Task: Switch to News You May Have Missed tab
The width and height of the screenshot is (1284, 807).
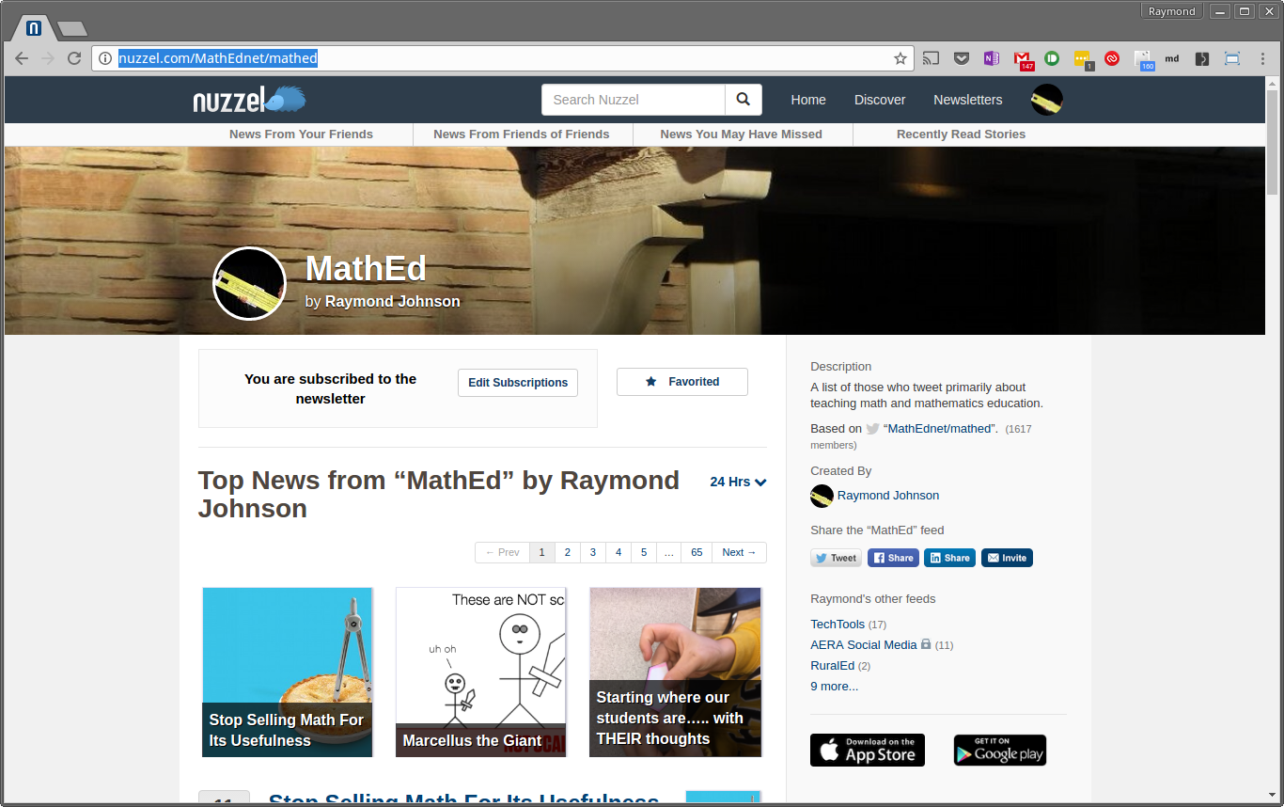Action: pyautogui.click(x=742, y=134)
